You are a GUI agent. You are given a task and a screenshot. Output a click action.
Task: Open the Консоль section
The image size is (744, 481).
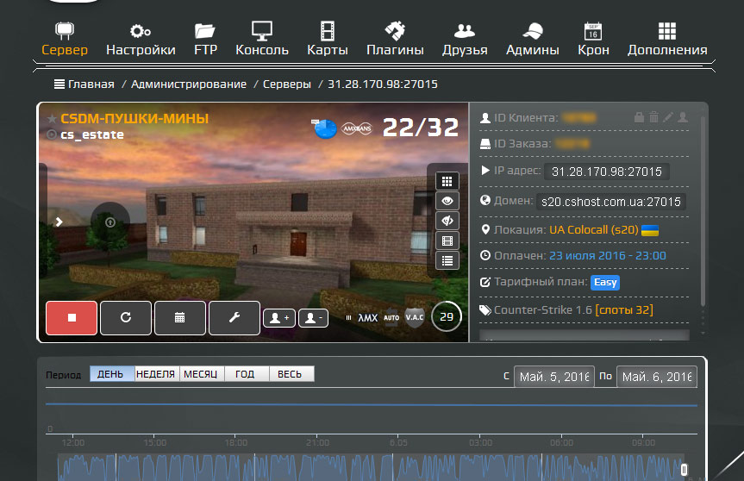[262, 39]
